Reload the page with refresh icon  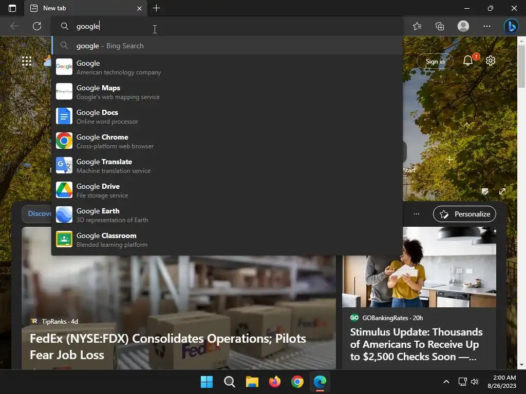point(37,26)
